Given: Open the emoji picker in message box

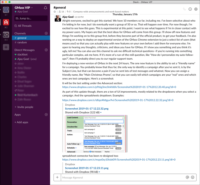Looking at the screenshot, I should pyautogui.click(x=193, y=177).
